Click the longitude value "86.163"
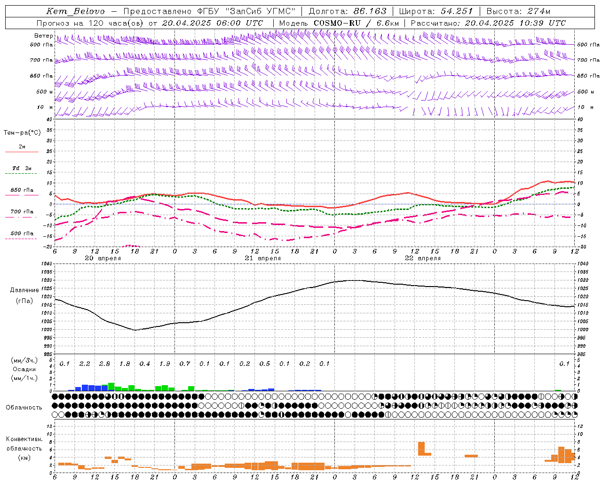The height and width of the screenshot is (481, 602). coord(370,12)
